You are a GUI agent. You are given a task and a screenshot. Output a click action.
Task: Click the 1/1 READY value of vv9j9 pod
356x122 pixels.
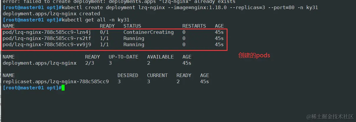[x=104, y=45]
